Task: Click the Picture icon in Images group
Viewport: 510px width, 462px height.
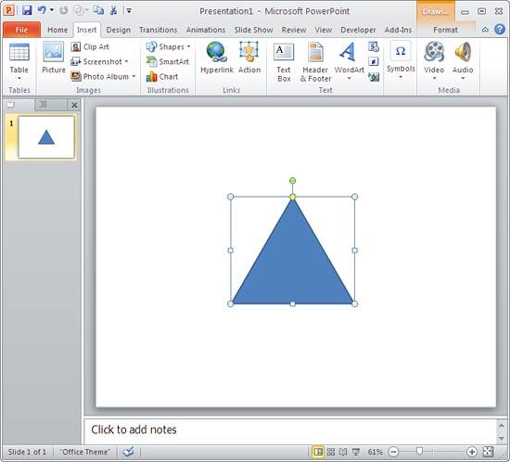Action: 54,52
